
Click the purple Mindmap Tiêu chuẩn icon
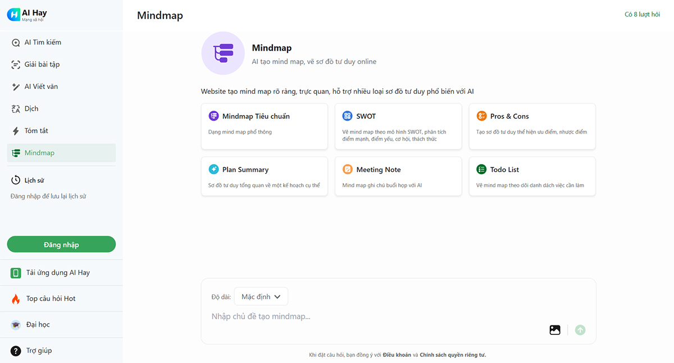coord(214,116)
